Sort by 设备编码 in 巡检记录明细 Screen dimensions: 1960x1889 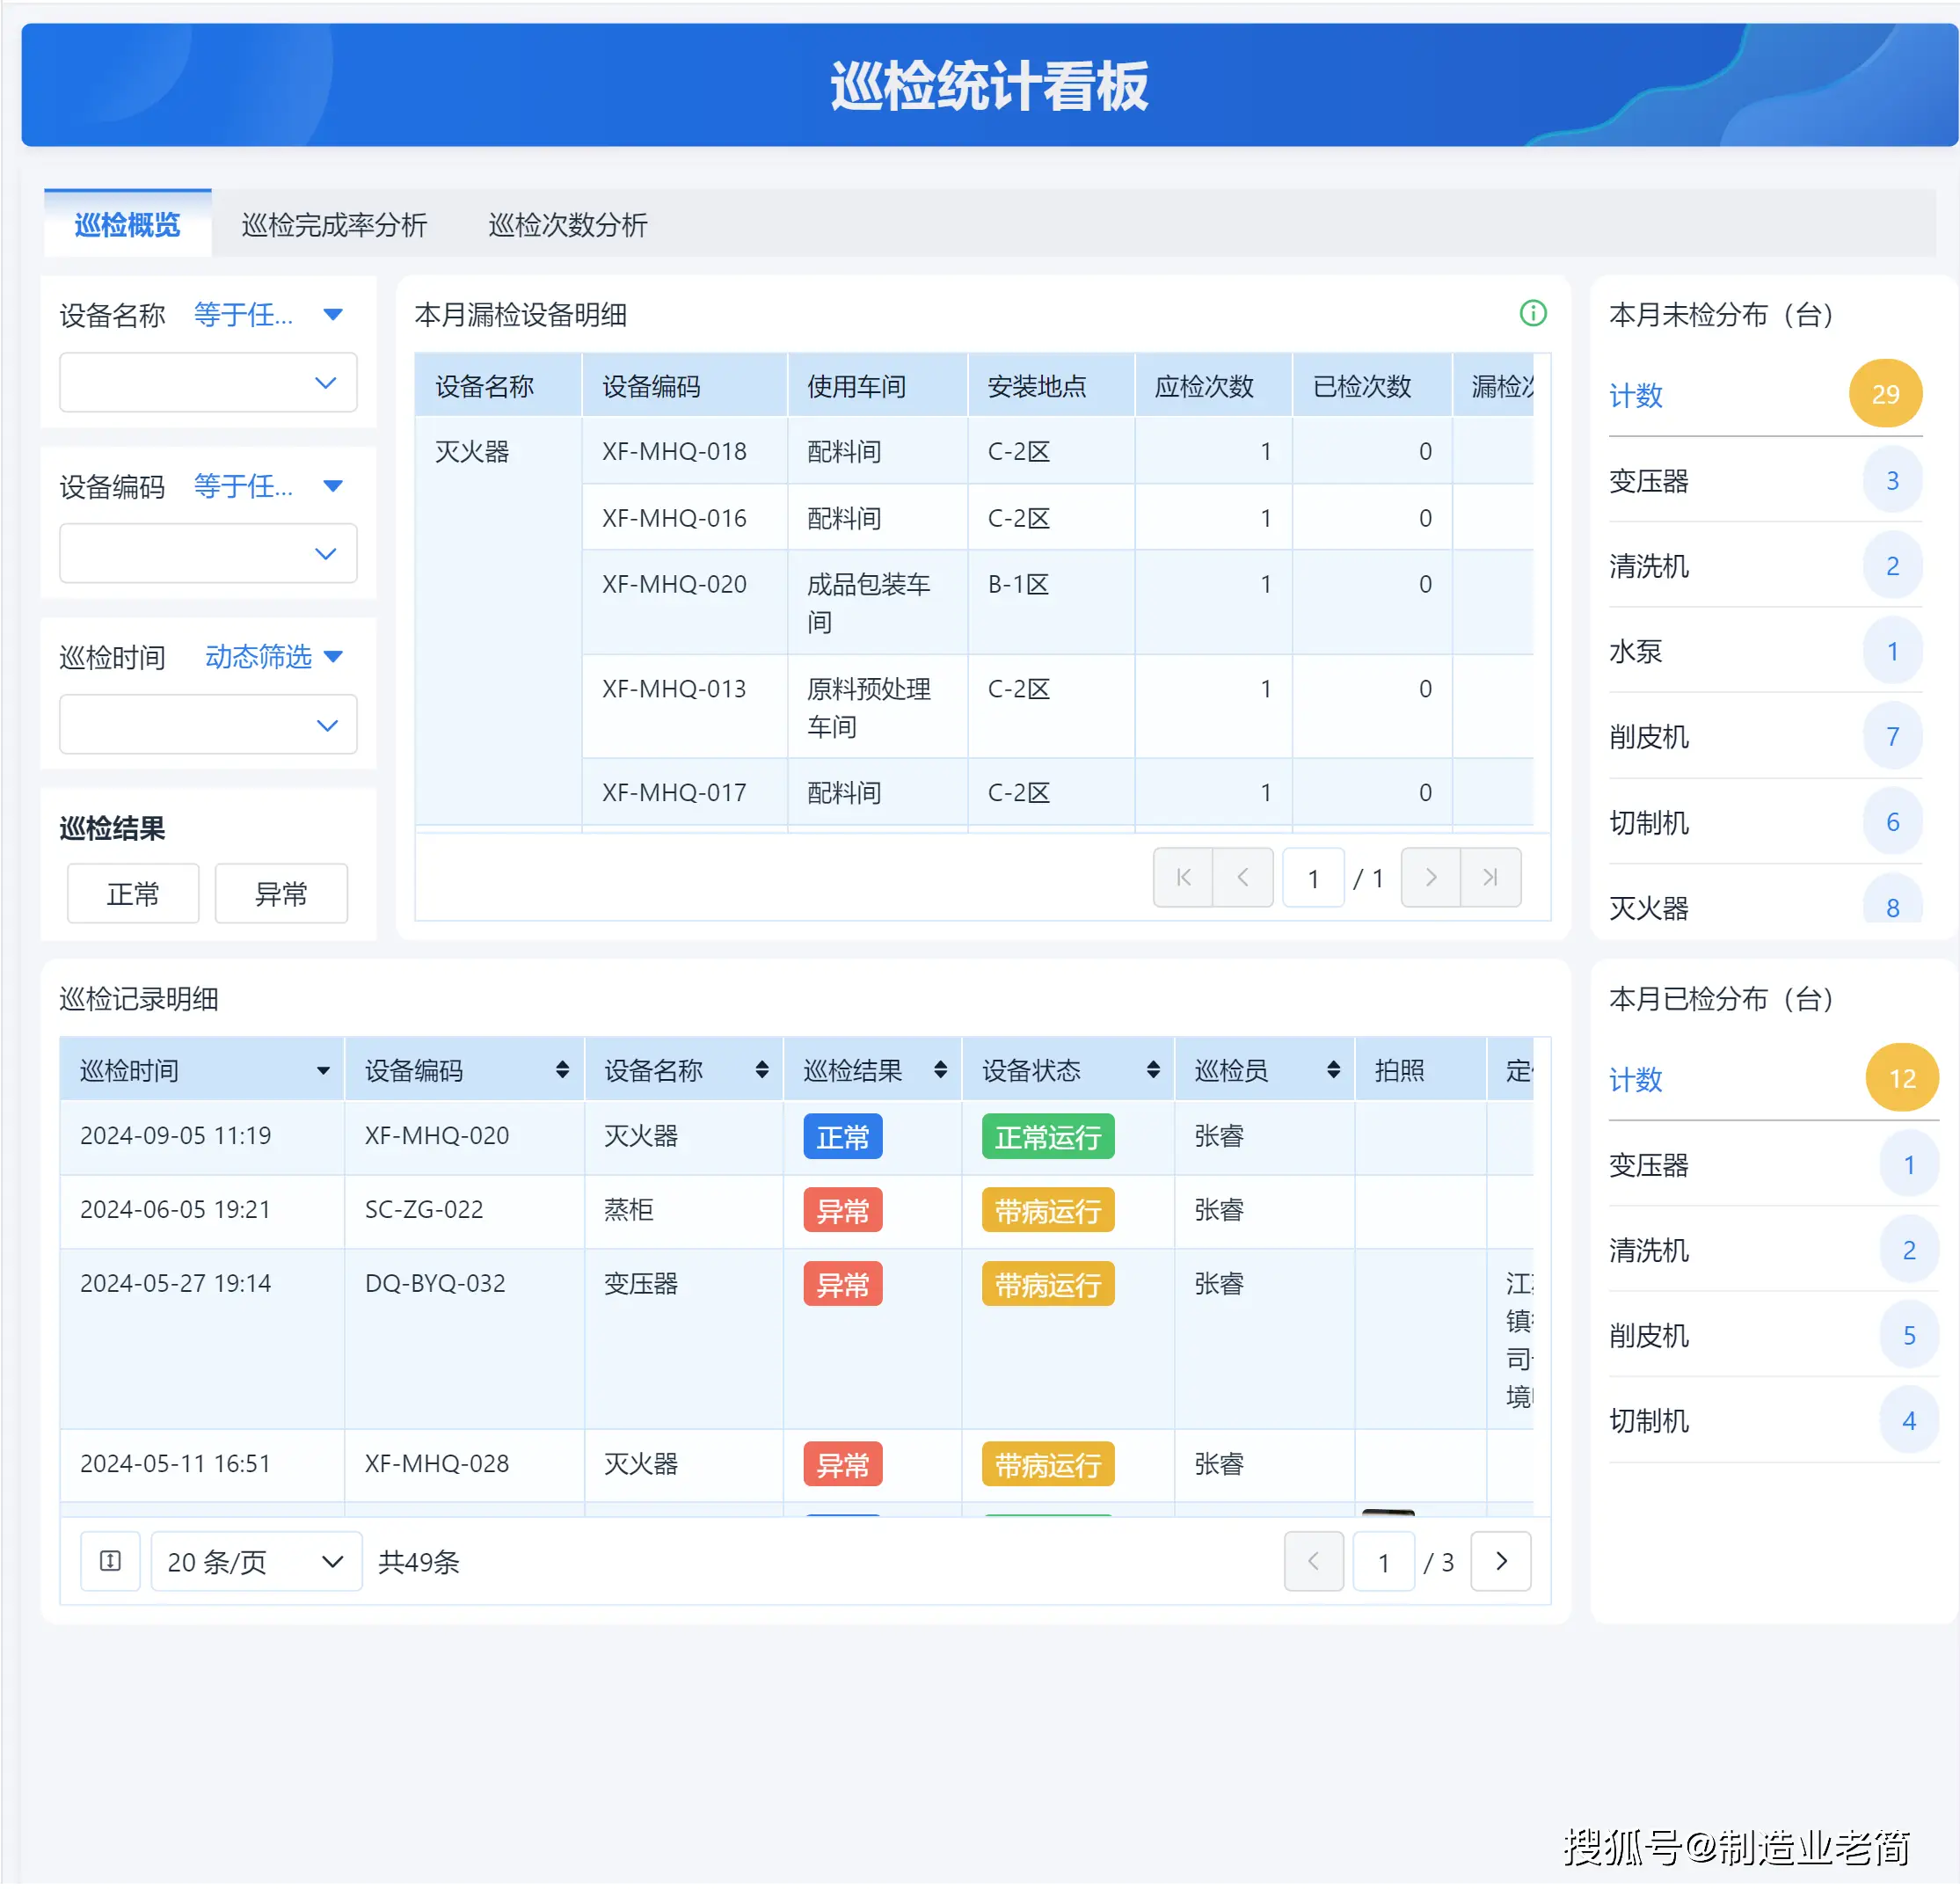(564, 1069)
